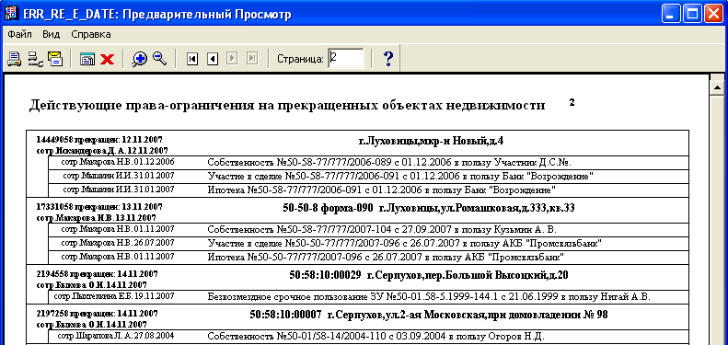
Task: Click the page number '2' beside the title
Action: pos(572,103)
